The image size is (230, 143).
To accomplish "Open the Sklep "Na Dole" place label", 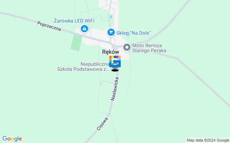I will [134, 33].
